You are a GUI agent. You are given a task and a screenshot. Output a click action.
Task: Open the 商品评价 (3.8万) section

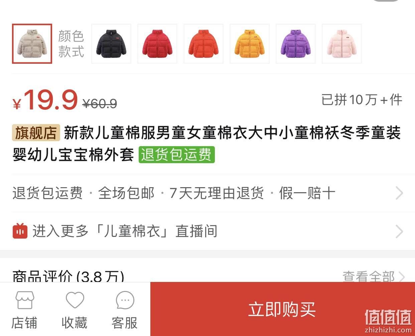tap(68, 276)
